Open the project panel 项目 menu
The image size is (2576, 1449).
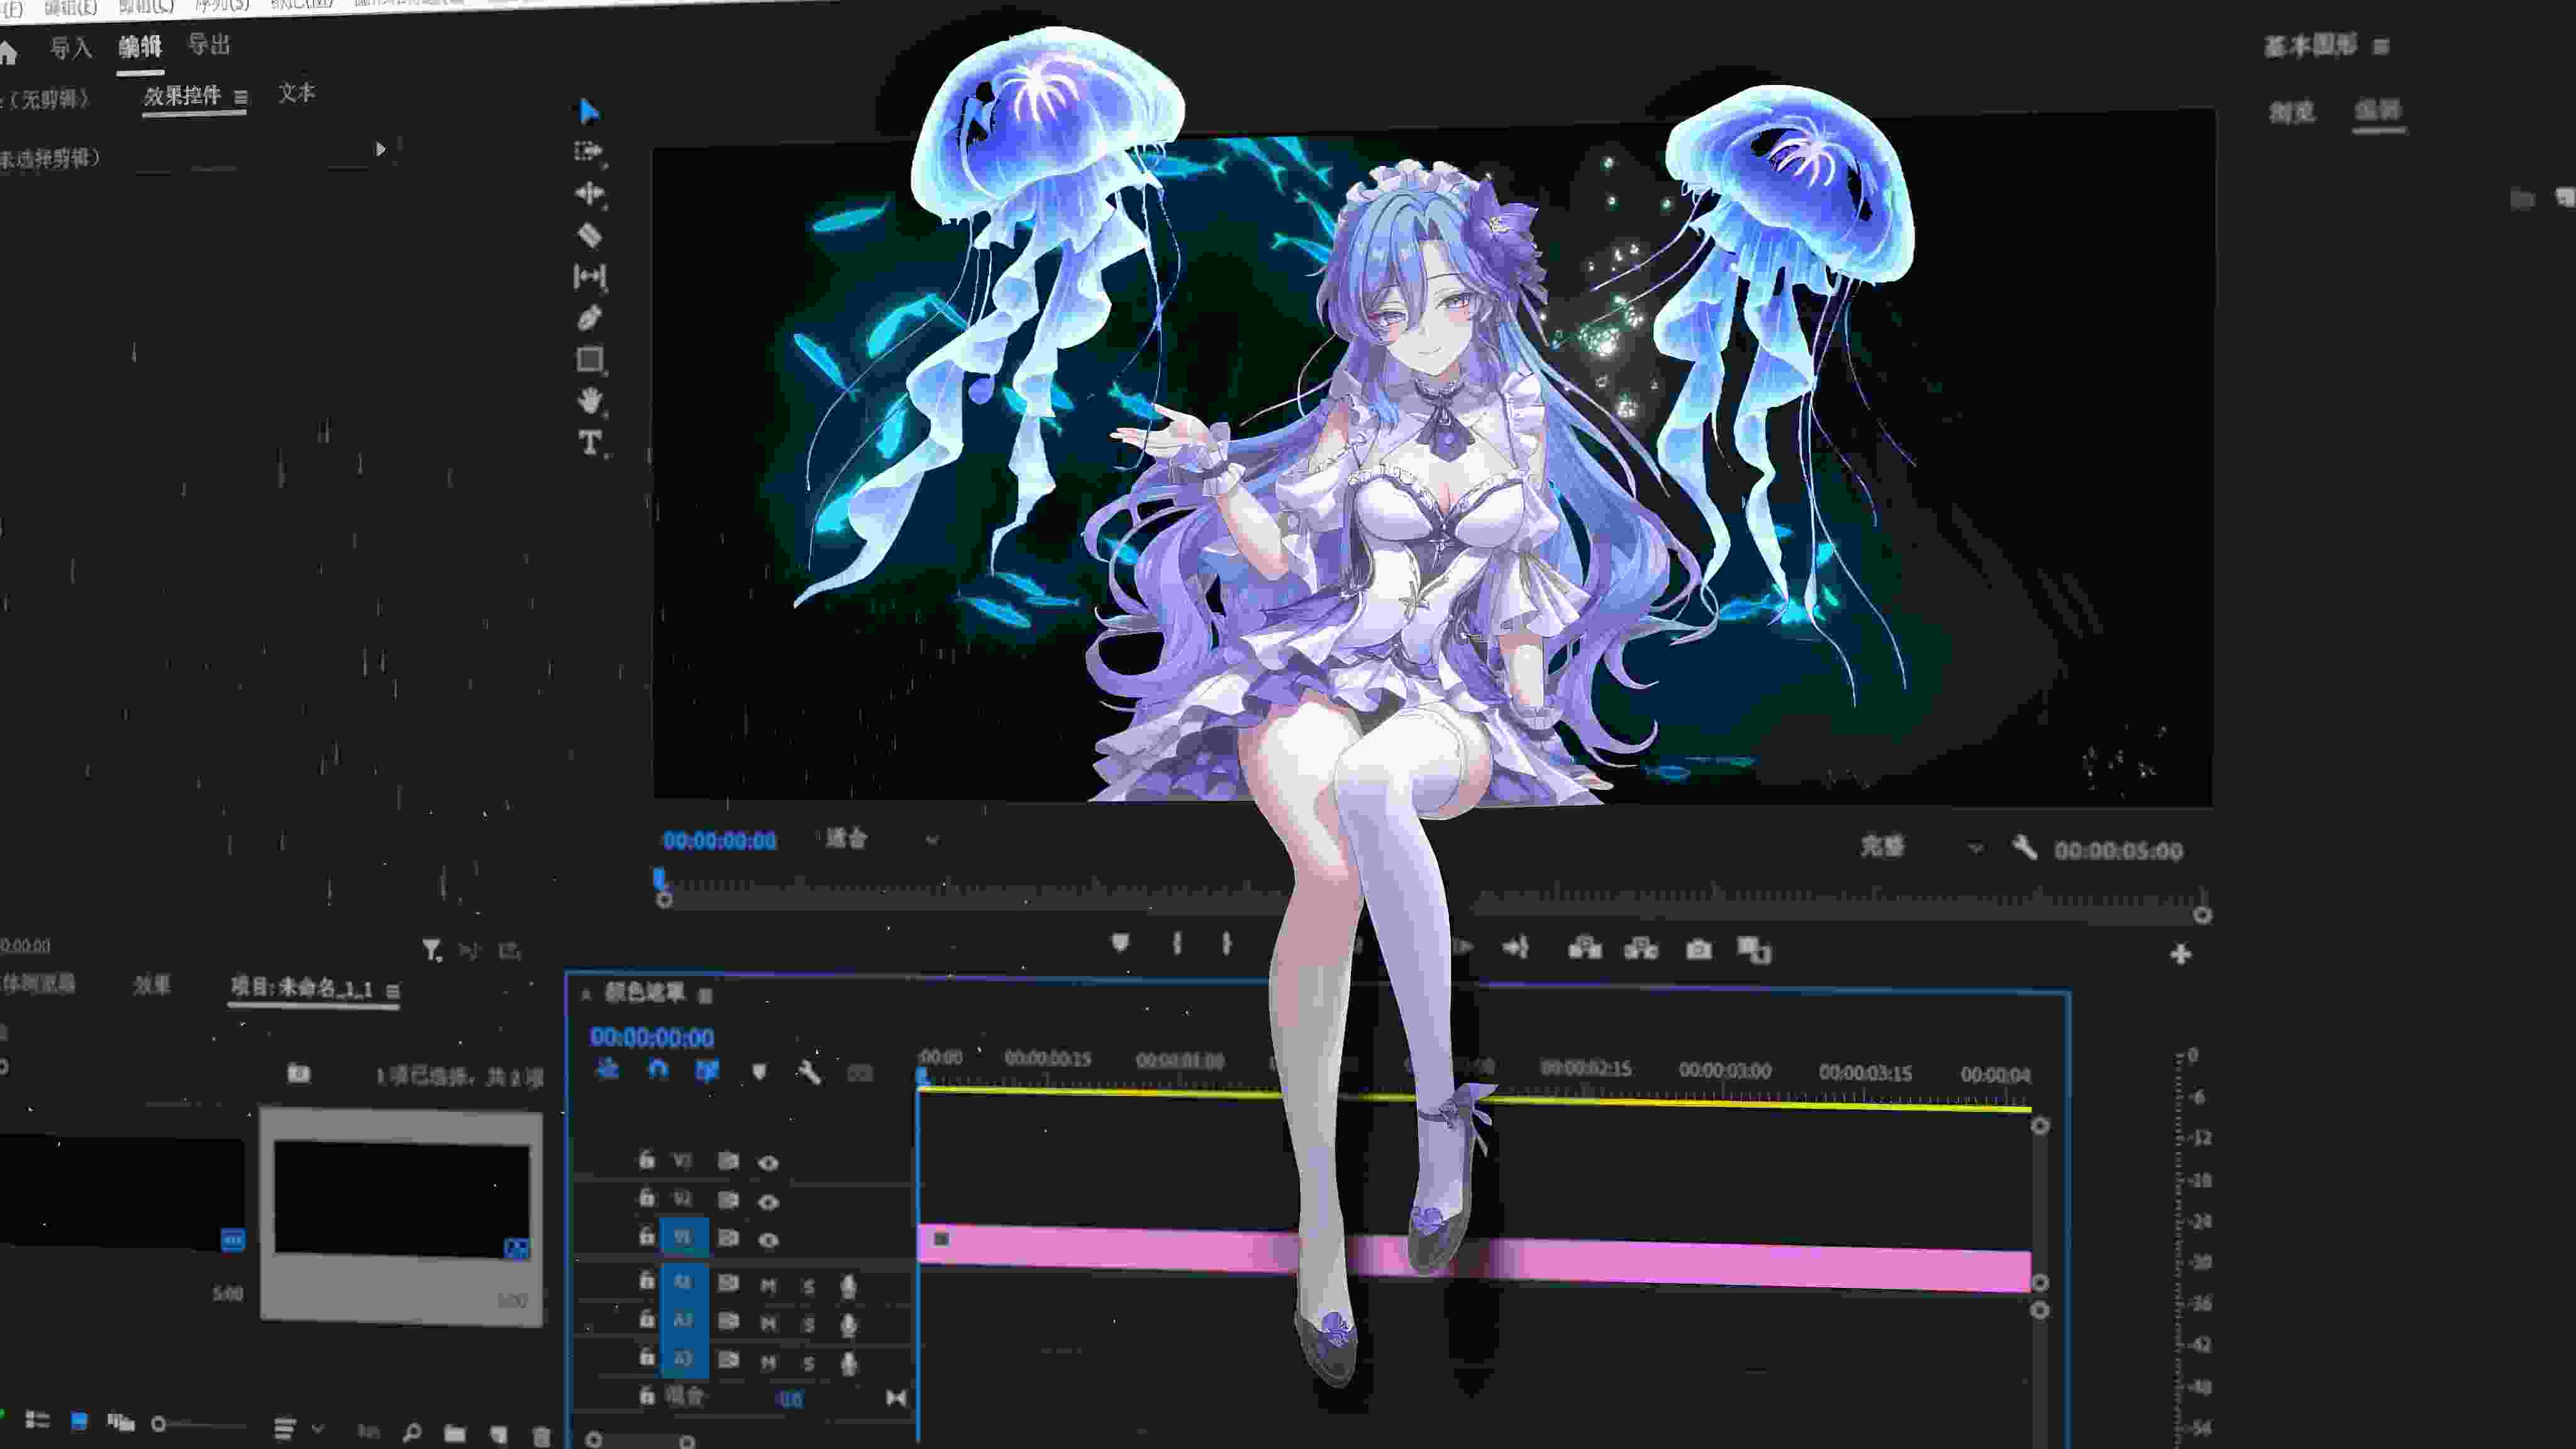click(393, 991)
